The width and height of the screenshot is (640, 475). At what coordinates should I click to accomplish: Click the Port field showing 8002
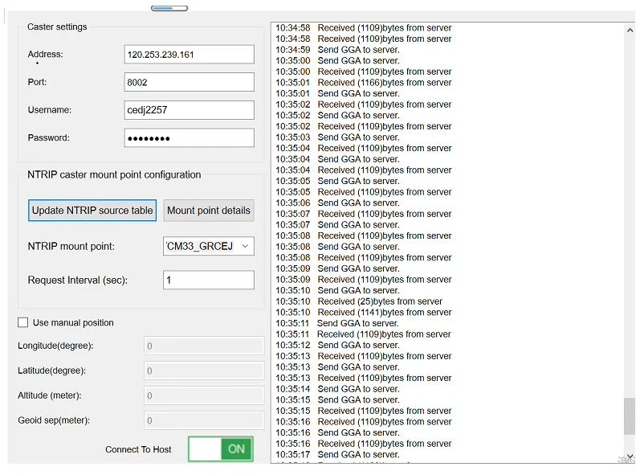pyautogui.click(x=189, y=82)
